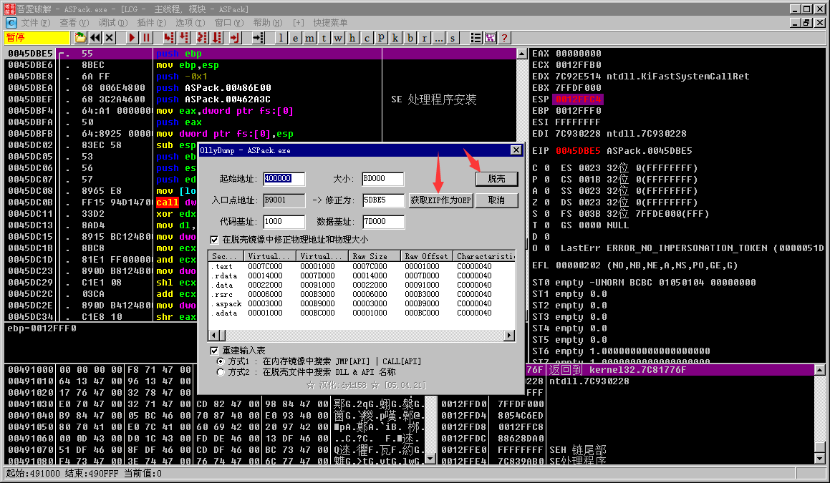Viewport: 830px width, 483px height.
Task: Click the 'Raw Offset' column header
Action: [426, 256]
